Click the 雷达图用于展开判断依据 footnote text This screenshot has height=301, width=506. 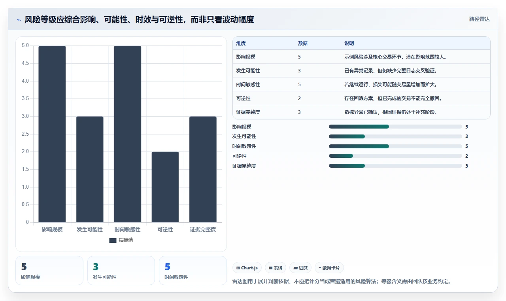click(342, 282)
